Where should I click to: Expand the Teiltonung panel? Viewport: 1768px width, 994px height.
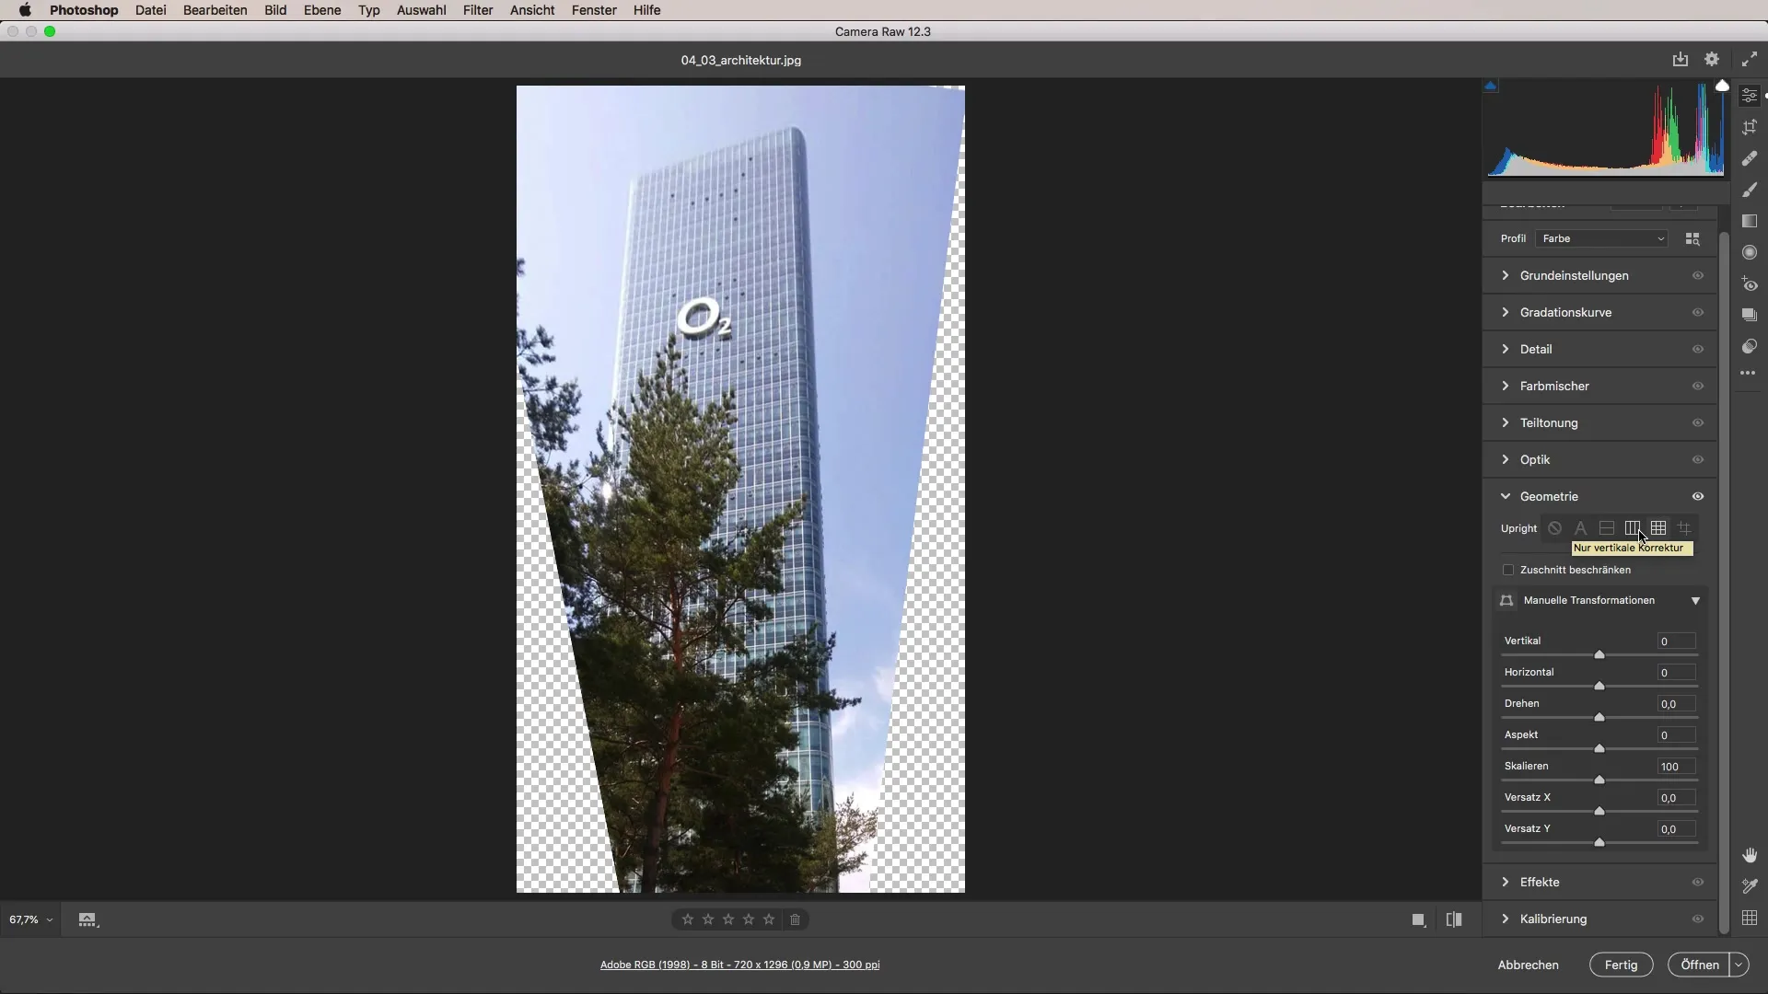tap(1506, 422)
